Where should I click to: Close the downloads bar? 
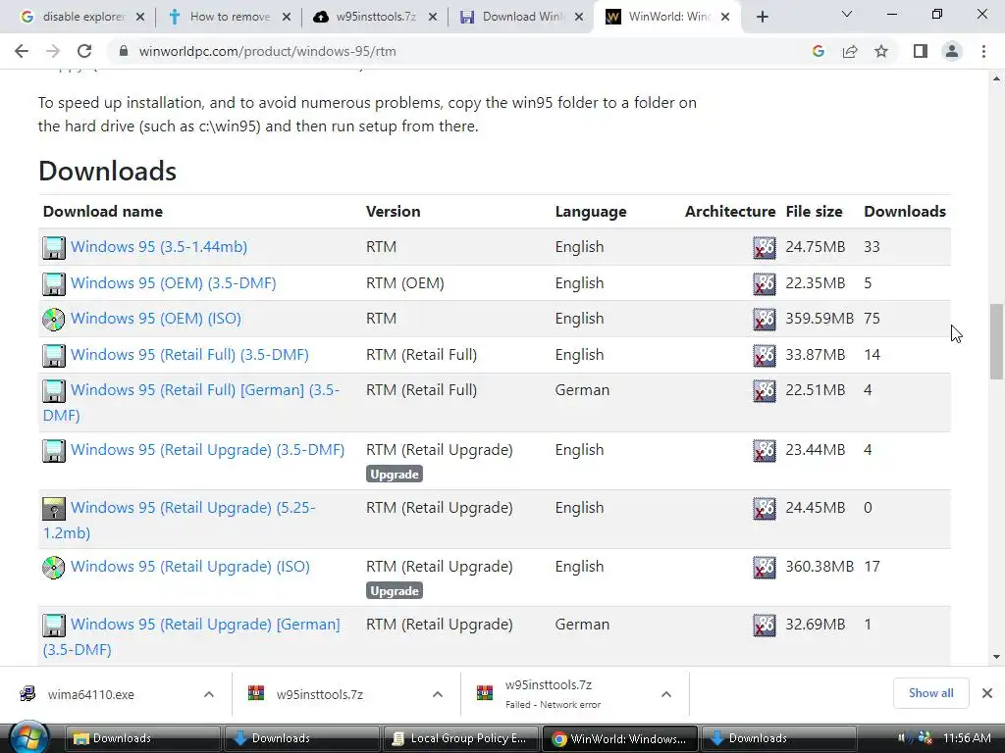click(987, 693)
